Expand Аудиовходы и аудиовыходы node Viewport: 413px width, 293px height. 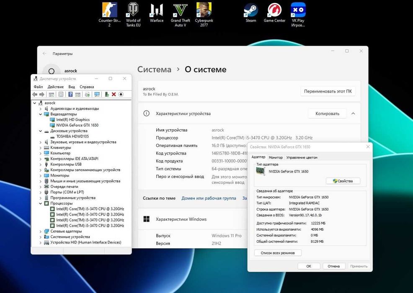(x=41, y=108)
